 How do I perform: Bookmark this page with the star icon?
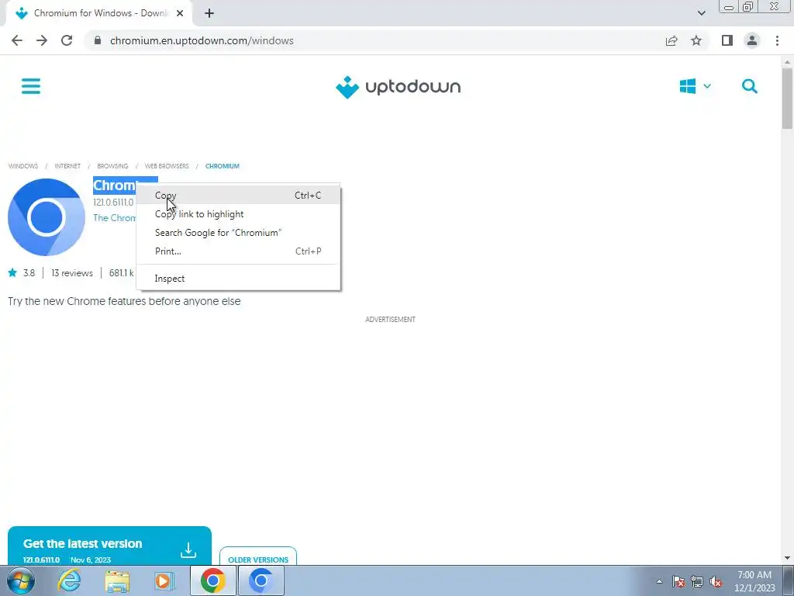pyautogui.click(x=696, y=40)
